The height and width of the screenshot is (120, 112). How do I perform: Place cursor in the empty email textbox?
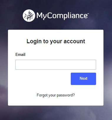click(x=56, y=65)
